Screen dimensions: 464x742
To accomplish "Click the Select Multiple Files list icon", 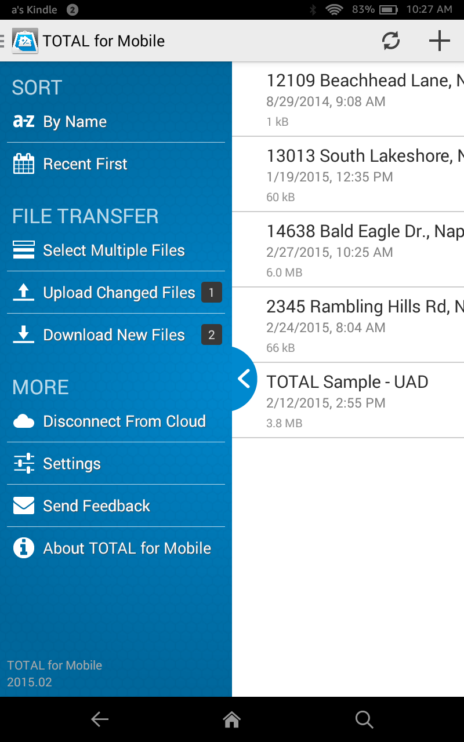I will 23,250.
